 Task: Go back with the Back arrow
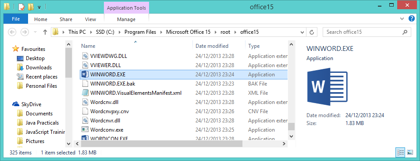point(12,32)
